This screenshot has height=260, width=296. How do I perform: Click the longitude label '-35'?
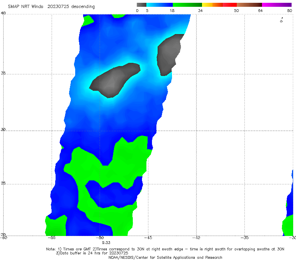pos(245,238)
